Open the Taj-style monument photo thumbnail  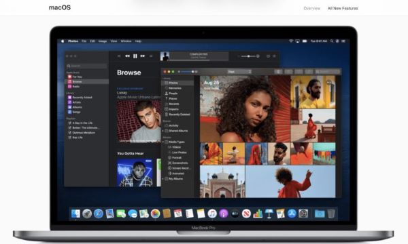(x=222, y=182)
